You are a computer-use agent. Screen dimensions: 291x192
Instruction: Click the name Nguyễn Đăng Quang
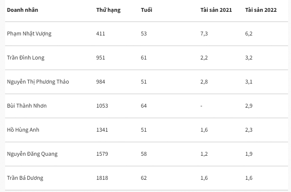coord(32,154)
